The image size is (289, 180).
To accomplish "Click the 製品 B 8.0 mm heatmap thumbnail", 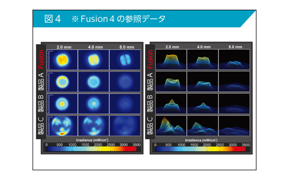I will point(125,104).
